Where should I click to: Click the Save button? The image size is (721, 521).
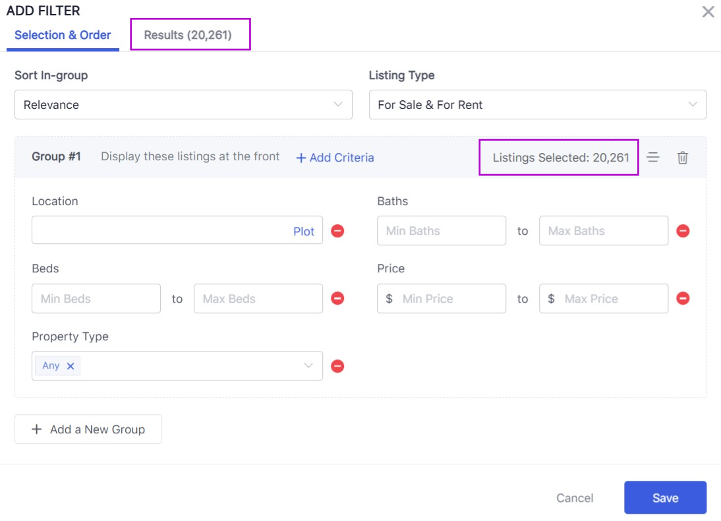(x=665, y=498)
